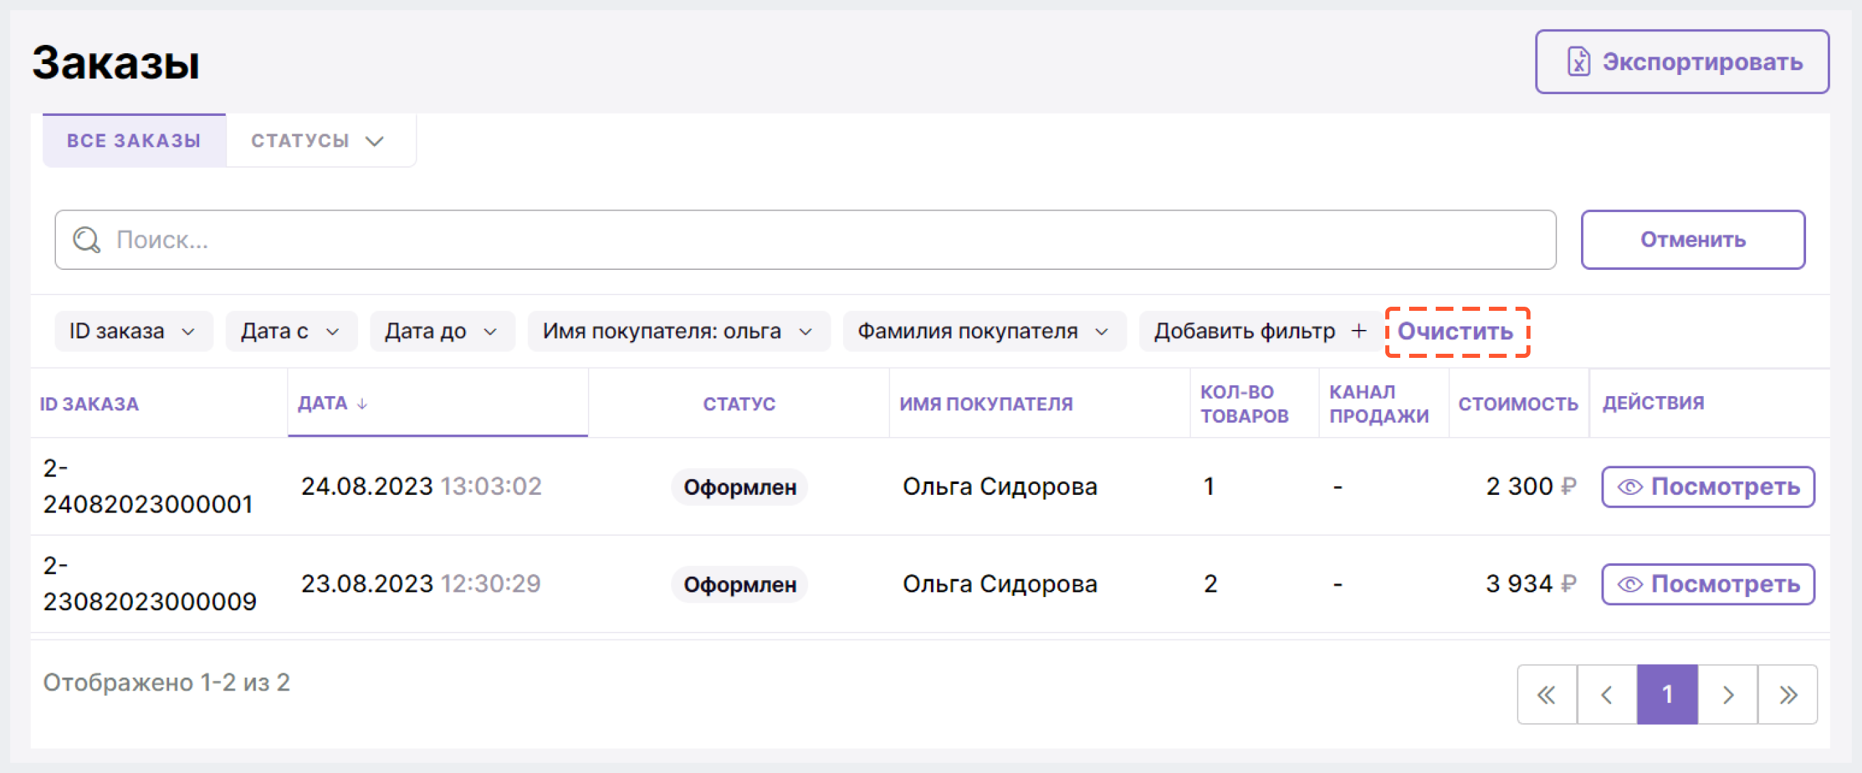
Task: View order 2-23082023000009 via Посмотреть
Action: pyautogui.click(x=1708, y=584)
